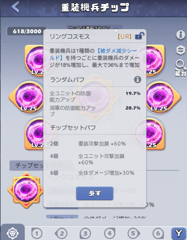Toggle the blue padlock on リングコスモス chip
Screen dimensions: 187x240
coord(139,36)
